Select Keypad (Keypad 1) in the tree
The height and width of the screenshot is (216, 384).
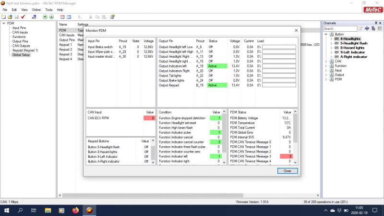(25, 51)
